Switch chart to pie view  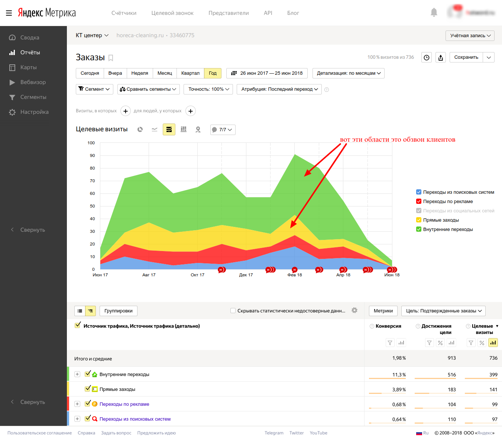(140, 129)
